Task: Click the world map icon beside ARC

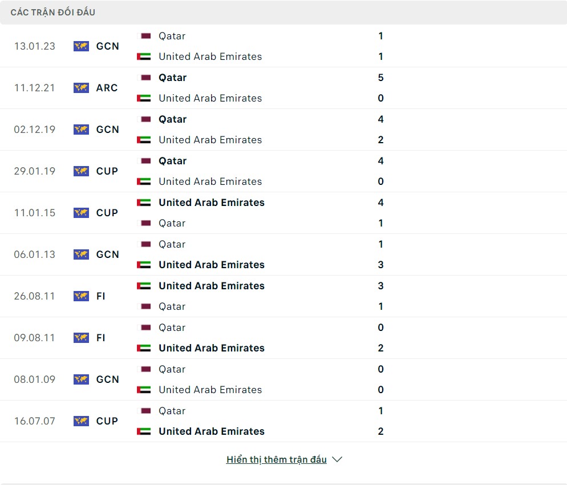Action: point(81,88)
